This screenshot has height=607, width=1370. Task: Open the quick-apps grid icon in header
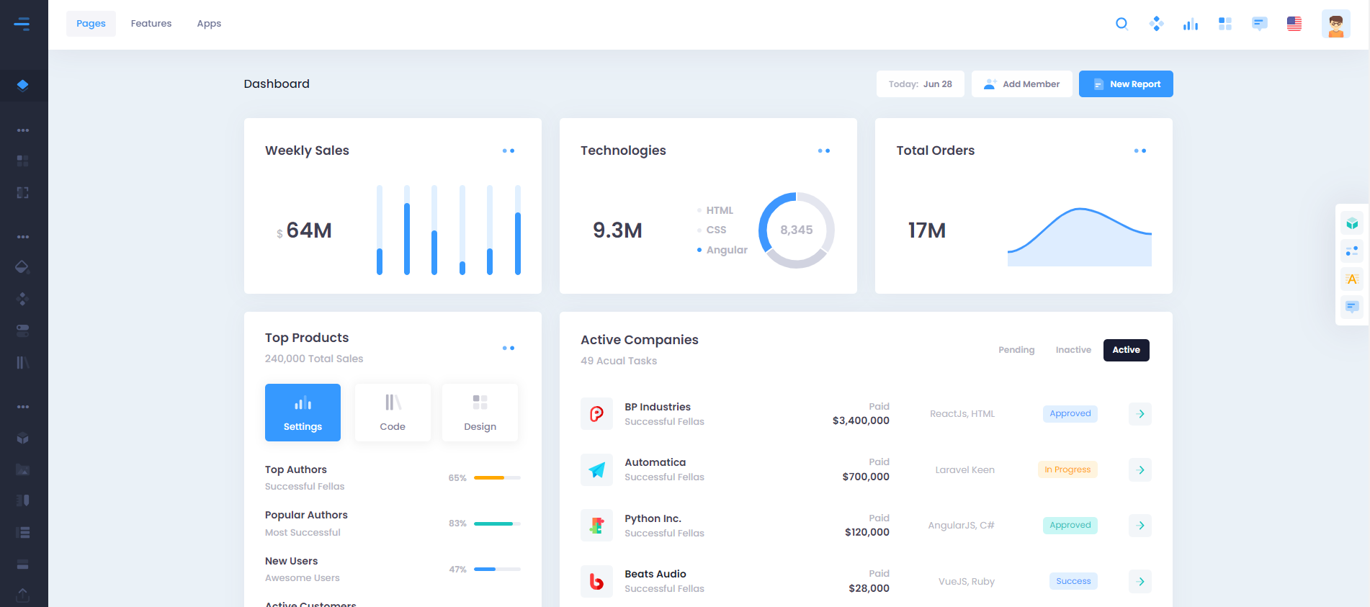point(1225,24)
